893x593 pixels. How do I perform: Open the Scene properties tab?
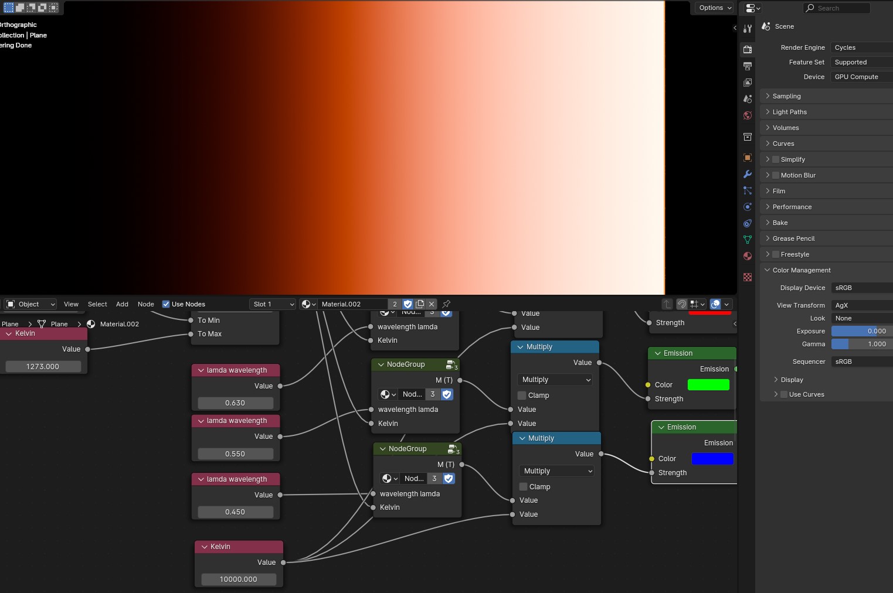748,99
